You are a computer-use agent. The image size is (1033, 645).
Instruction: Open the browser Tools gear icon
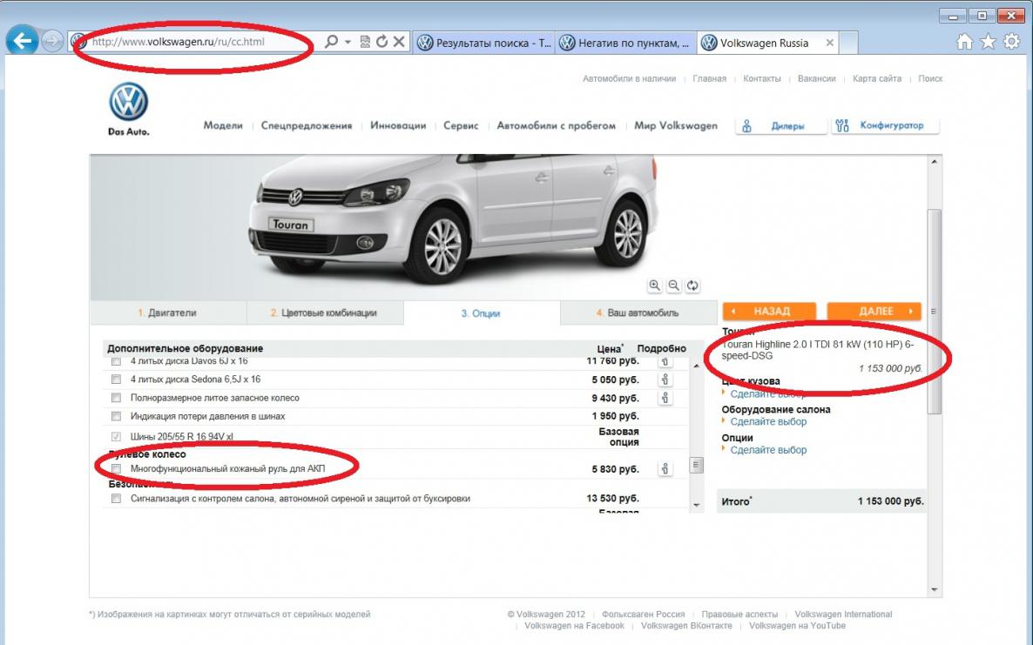pyautogui.click(x=1012, y=42)
